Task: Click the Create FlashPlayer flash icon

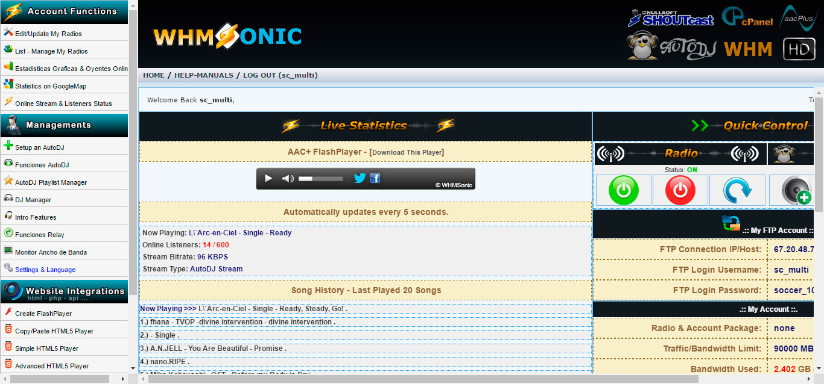Action: [x=8, y=312]
